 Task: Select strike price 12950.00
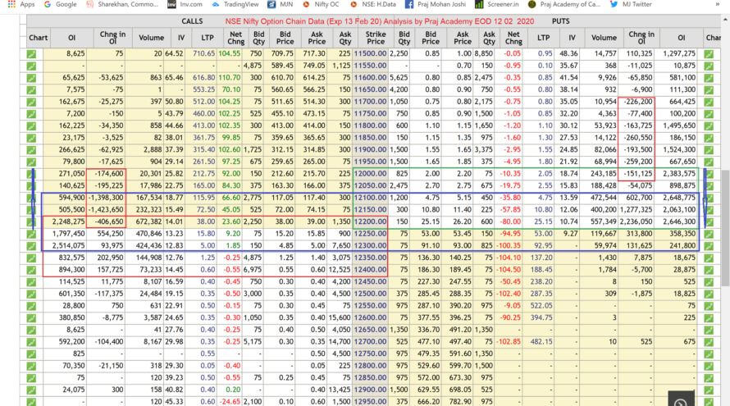click(370, 402)
